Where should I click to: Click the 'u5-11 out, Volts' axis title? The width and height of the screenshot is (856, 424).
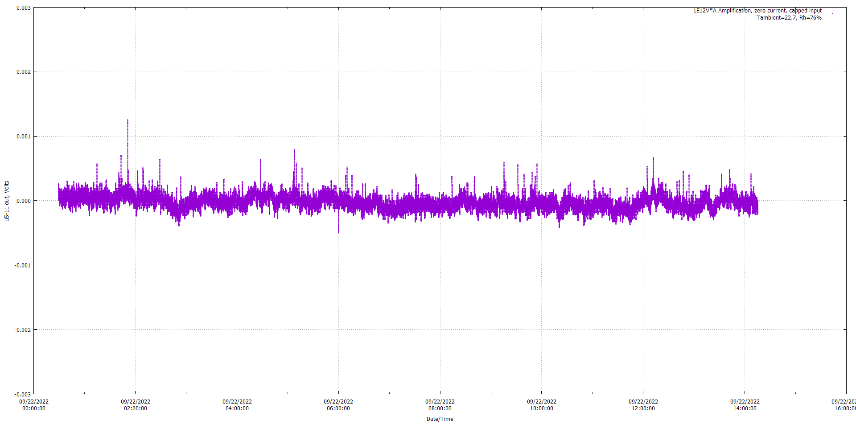click(x=7, y=201)
